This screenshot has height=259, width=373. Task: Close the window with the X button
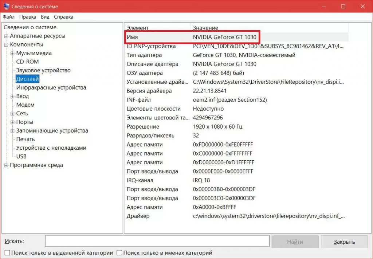point(362,7)
